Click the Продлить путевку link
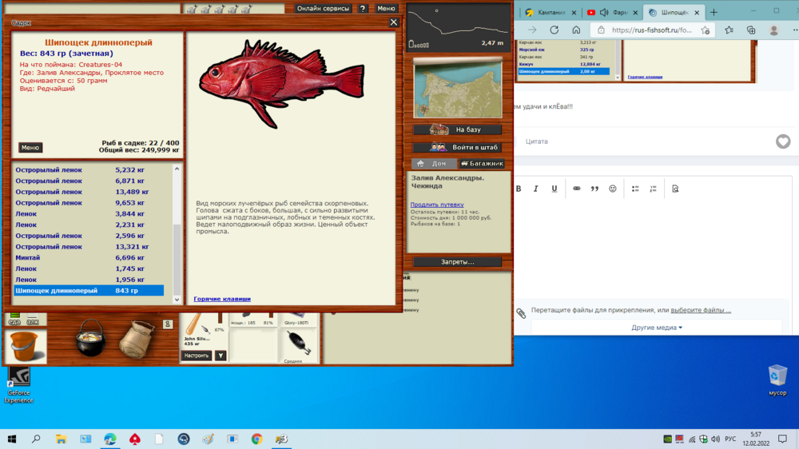Screen dimensions: 799x449 436,205
